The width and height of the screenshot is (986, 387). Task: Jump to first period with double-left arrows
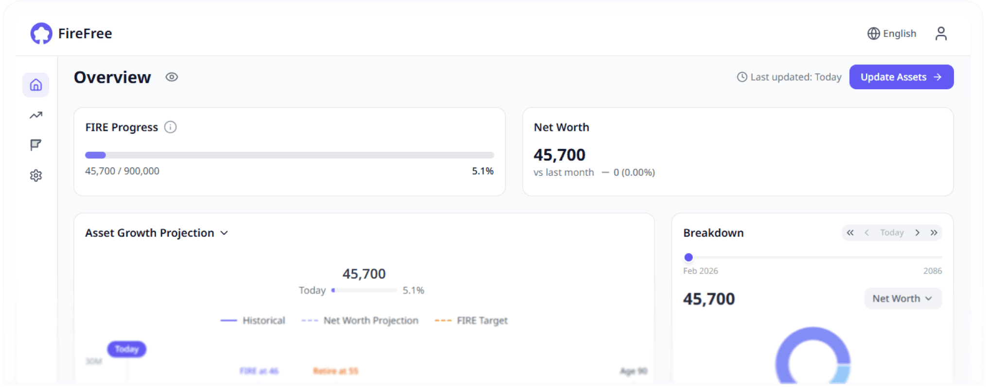[x=850, y=233]
